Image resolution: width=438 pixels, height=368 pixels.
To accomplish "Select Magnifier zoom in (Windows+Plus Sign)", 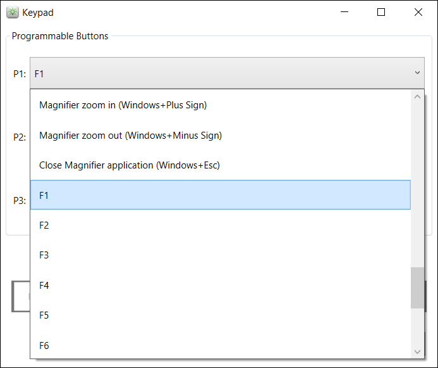I will click(123, 105).
